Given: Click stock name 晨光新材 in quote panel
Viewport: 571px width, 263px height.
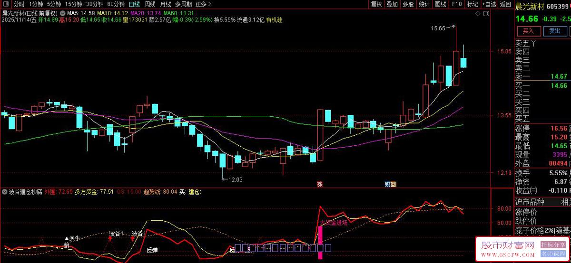Looking at the screenshot, I should (530, 7).
